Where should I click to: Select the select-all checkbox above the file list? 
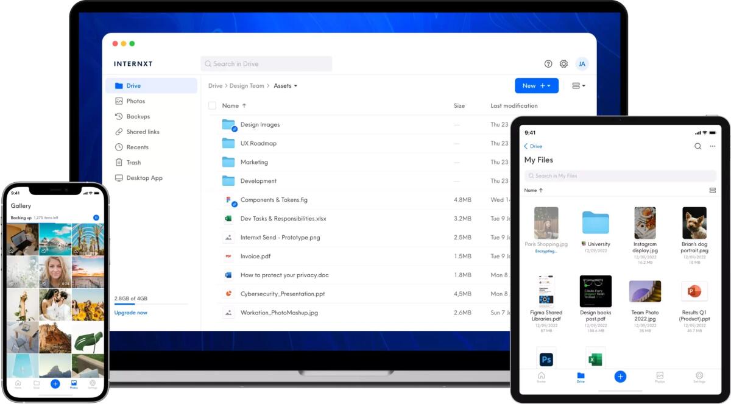pos(212,105)
